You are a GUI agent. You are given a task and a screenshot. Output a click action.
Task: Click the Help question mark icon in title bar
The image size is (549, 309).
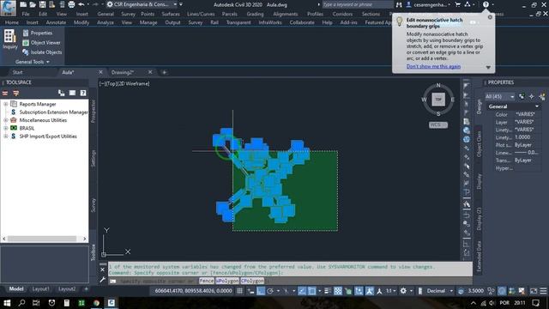coord(486,4)
